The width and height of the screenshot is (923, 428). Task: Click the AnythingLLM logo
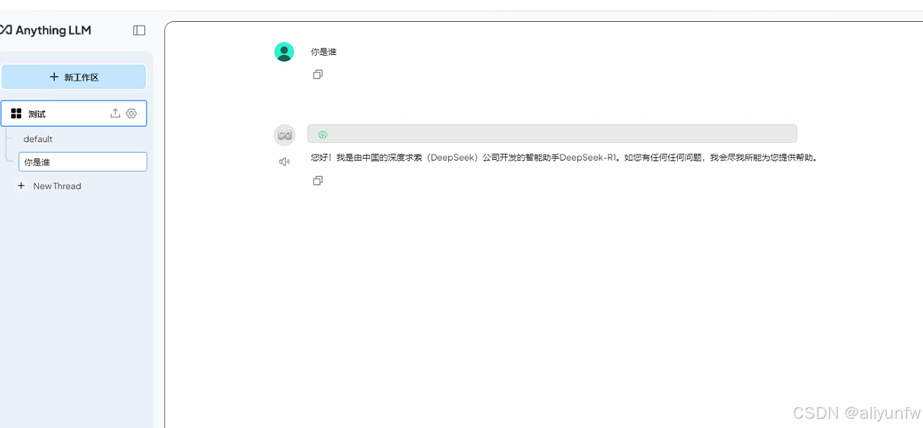45,30
